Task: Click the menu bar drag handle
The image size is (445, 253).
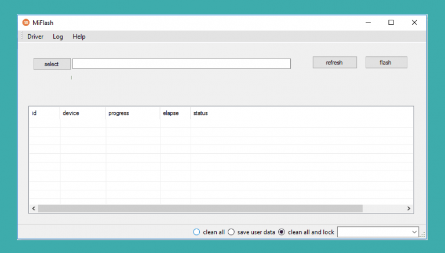Action: click(x=22, y=36)
